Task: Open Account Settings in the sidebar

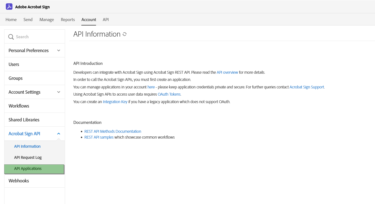Action: tap(35, 92)
